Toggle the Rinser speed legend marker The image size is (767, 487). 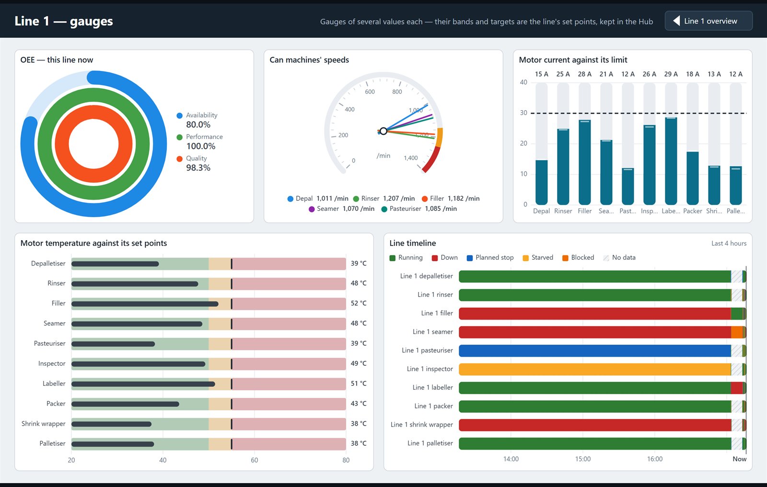coord(356,199)
